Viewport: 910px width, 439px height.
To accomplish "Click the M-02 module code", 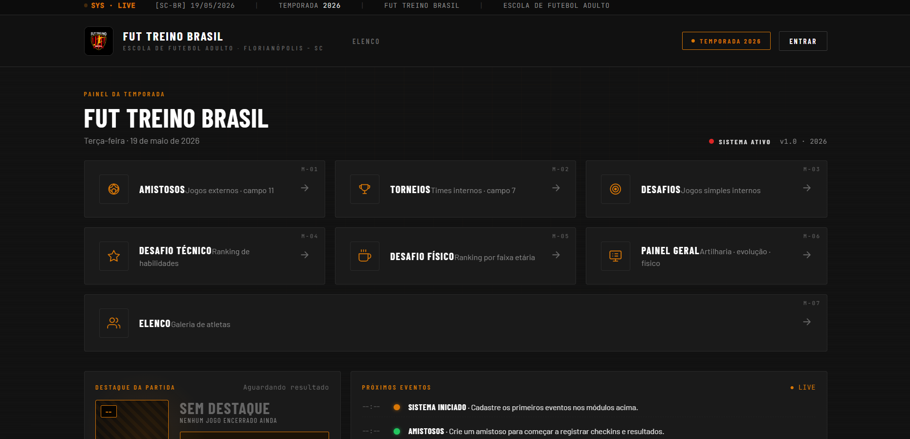I will (560, 169).
